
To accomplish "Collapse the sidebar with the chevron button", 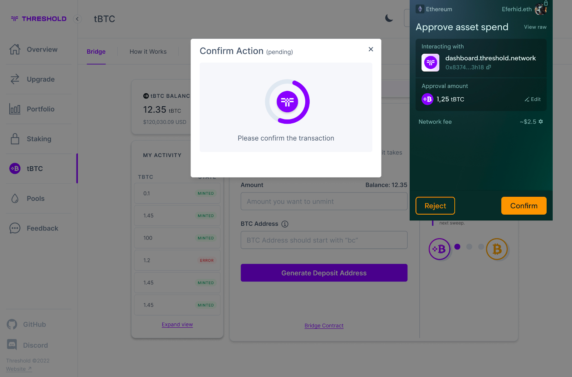I will 77,19.
